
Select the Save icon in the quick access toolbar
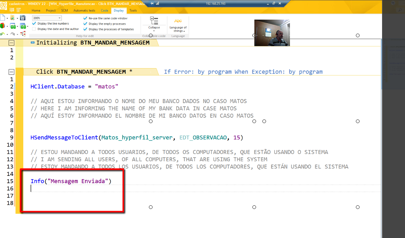coord(23,18)
